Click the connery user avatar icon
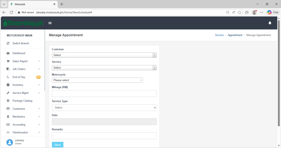Image resolution: width=281 pixels, height=148 pixels. 10,142
